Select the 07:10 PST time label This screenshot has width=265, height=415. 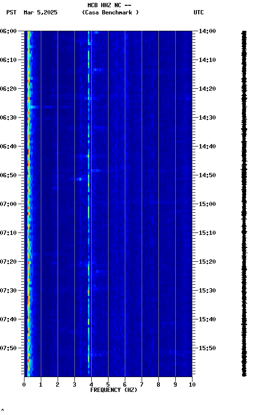pos(8,233)
